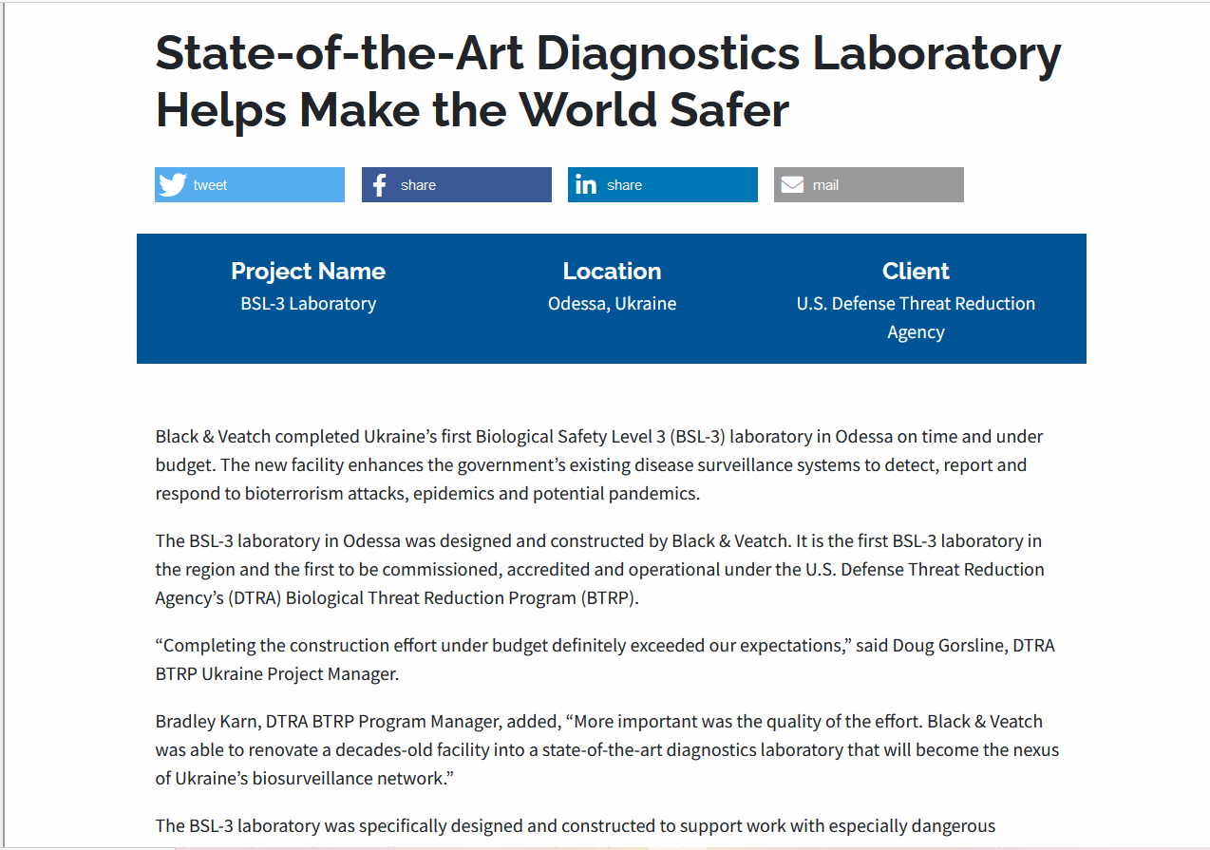Click the Bradley Karn quote paragraph
Screen dimensions: 1210x850
[x=607, y=750]
